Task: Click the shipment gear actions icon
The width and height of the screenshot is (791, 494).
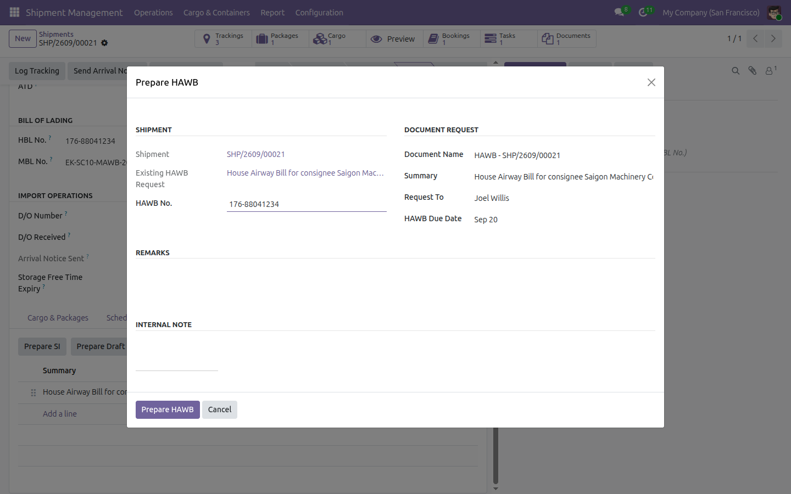Action: coord(104,43)
